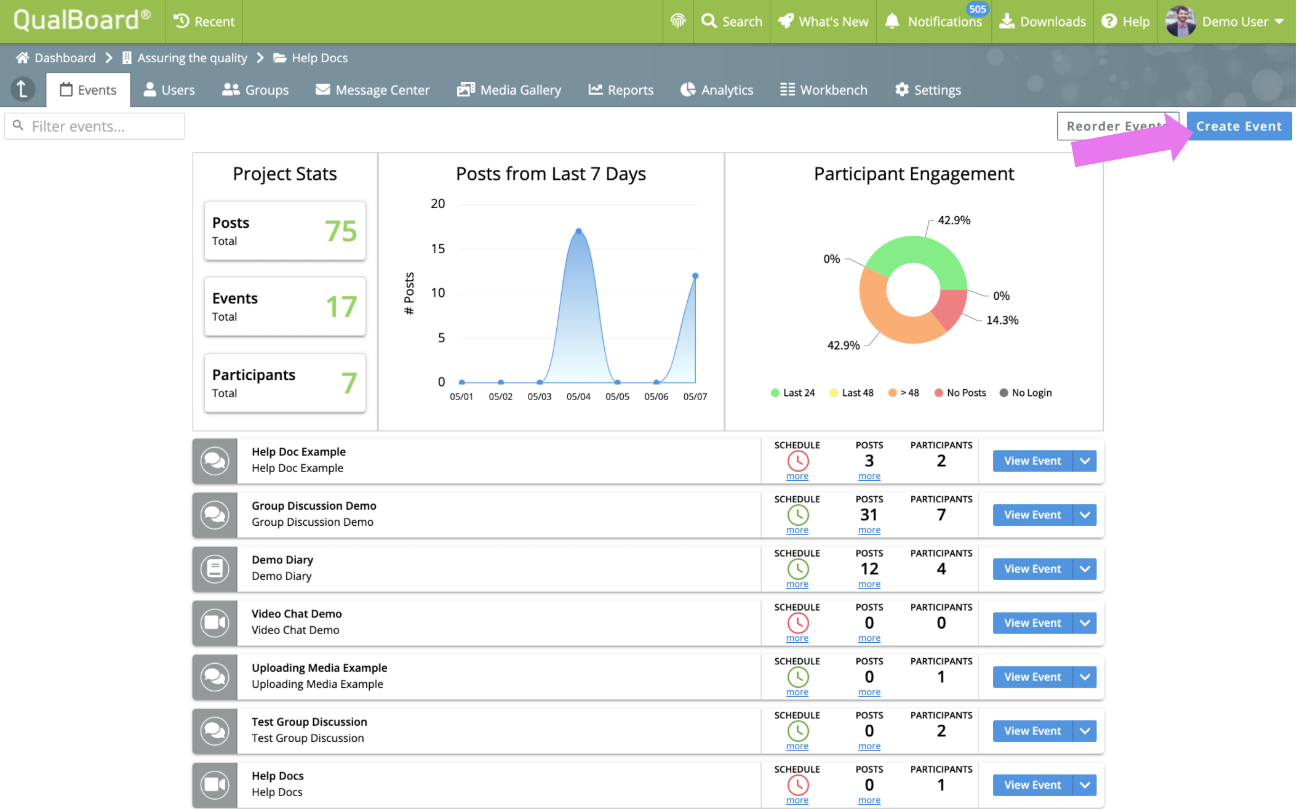The height and width of the screenshot is (809, 1297).
Task: Switch to the Media Gallery tab
Action: pos(509,90)
